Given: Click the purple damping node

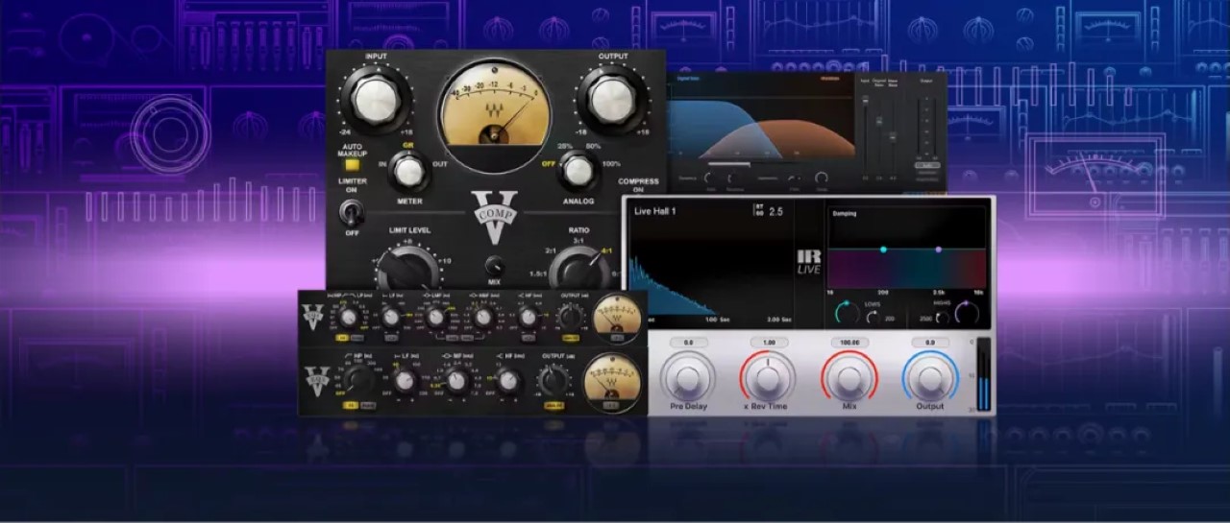Looking at the screenshot, I should [939, 250].
